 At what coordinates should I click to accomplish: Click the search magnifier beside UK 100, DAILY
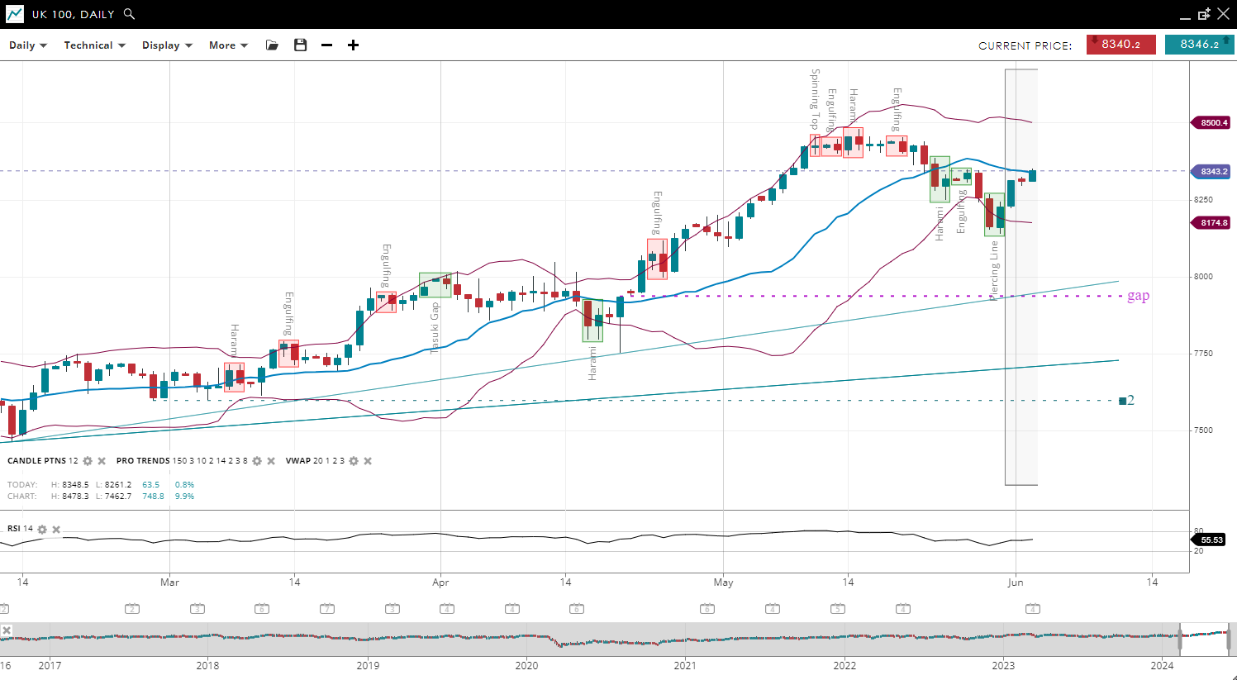[129, 14]
